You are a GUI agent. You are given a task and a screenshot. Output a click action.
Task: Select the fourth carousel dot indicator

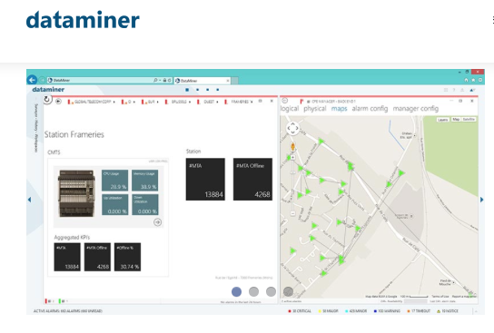tap(288, 292)
